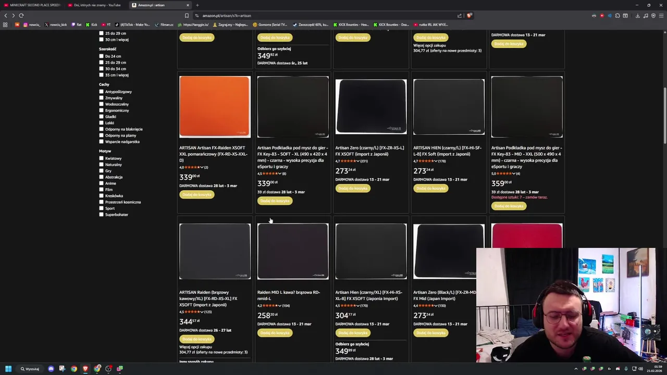This screenshot has height=375, width=667.
Task: Check the Antypoślizgowy feature filter
Action: click(x=102, y=92)
